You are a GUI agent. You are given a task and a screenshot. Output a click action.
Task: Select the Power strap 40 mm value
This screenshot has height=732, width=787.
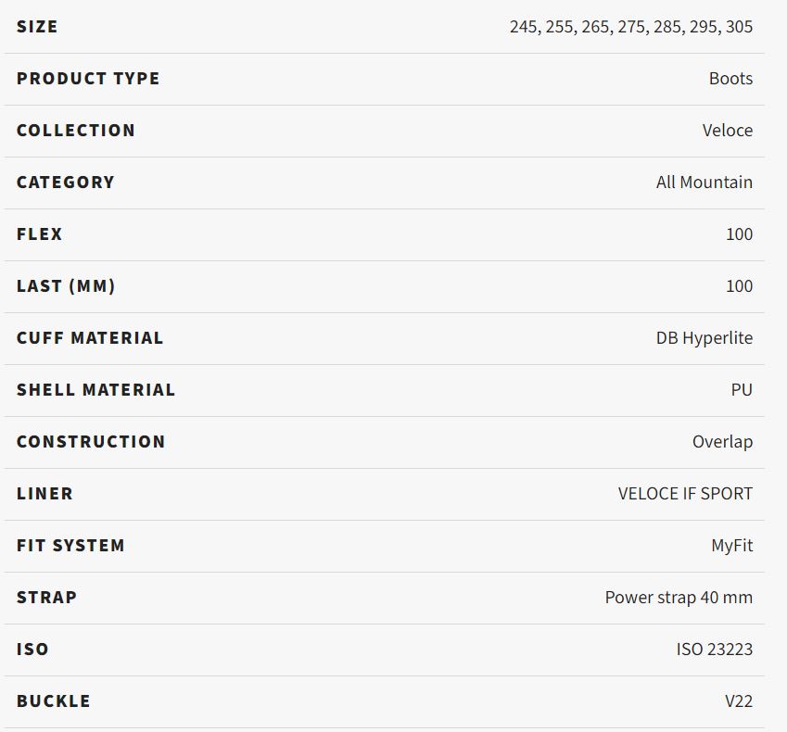pyautogui.click(x=679, y=598)
